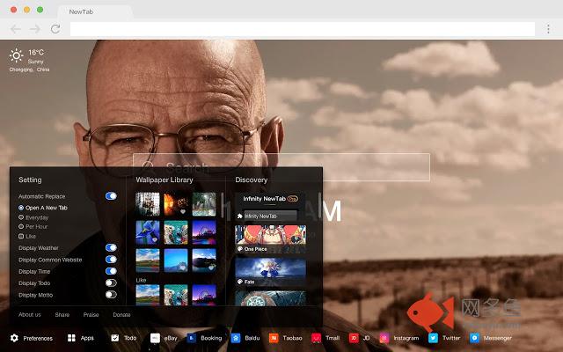Open the Preferences gear icon
This screenshot has height=352, width=563.
[x=14, y=338]
